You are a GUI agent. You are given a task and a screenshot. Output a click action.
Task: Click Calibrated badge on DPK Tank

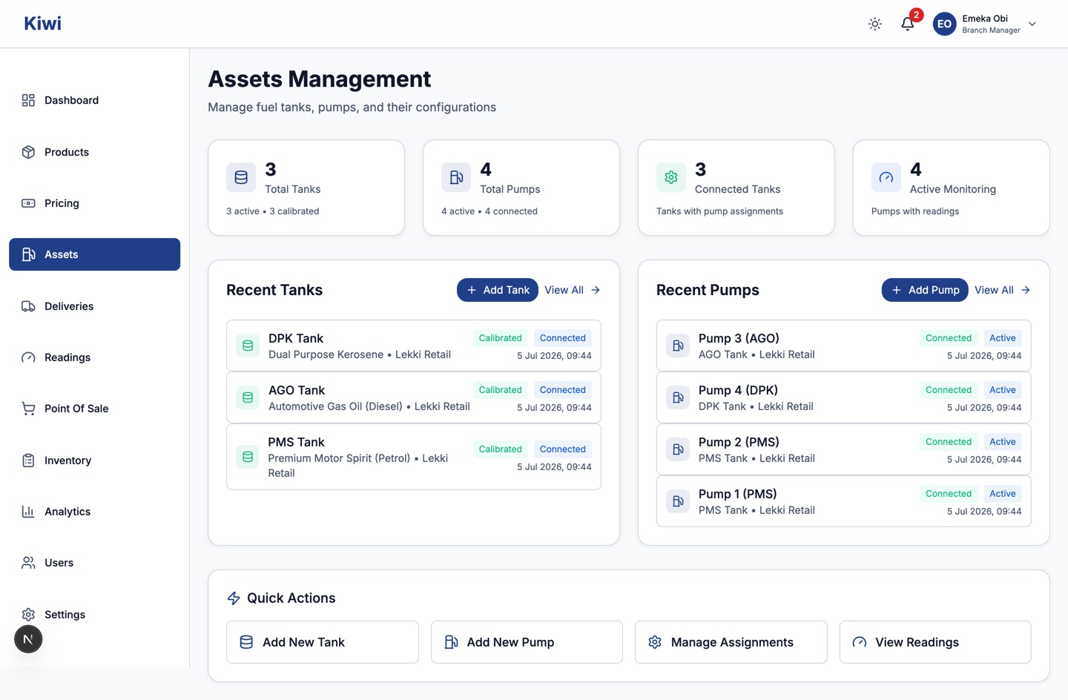[x=501, y=338]
